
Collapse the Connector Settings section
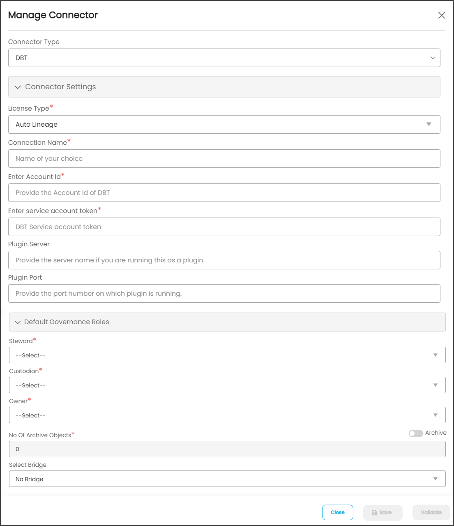tap(60, 87)
